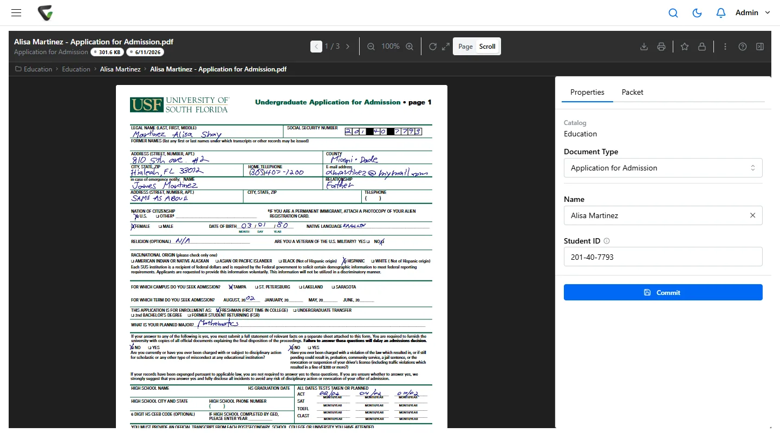Open notifications bell icon
This screenshot has height=433, width=780.
721,13
